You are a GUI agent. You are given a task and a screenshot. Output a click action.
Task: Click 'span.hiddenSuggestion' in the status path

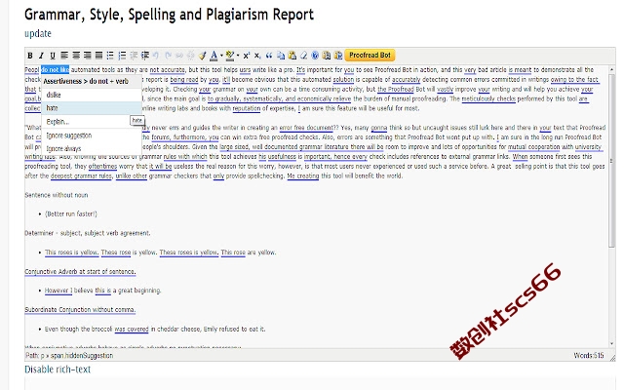pyautogui.click(x=82, y=355)
